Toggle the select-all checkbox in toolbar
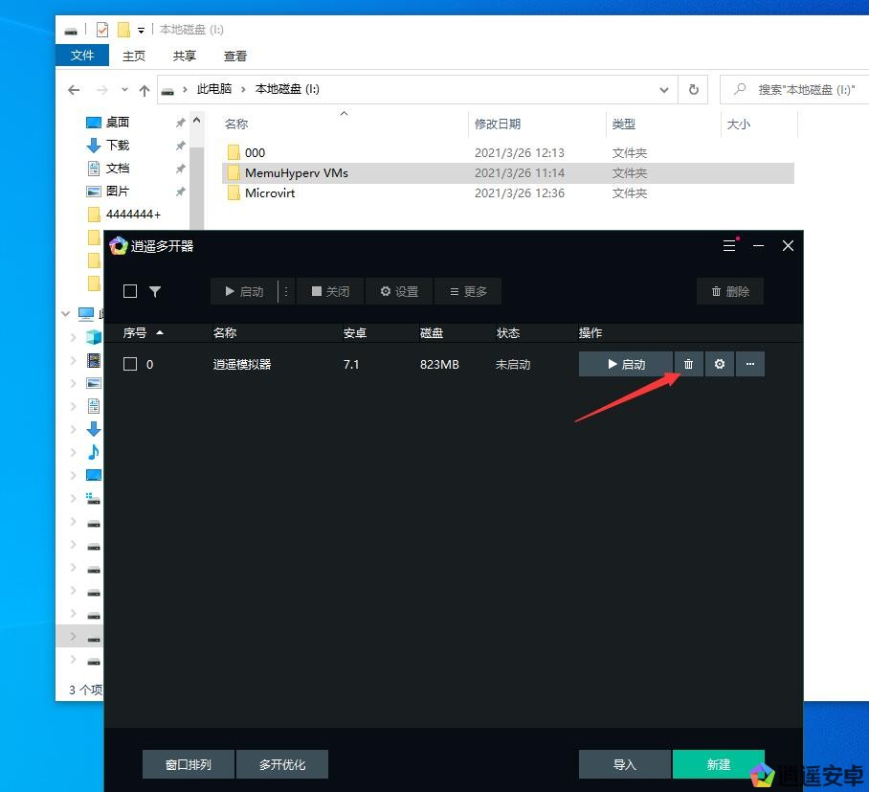Image resolution: width=869 pixels, height=792 pixels. click(130, 291)
